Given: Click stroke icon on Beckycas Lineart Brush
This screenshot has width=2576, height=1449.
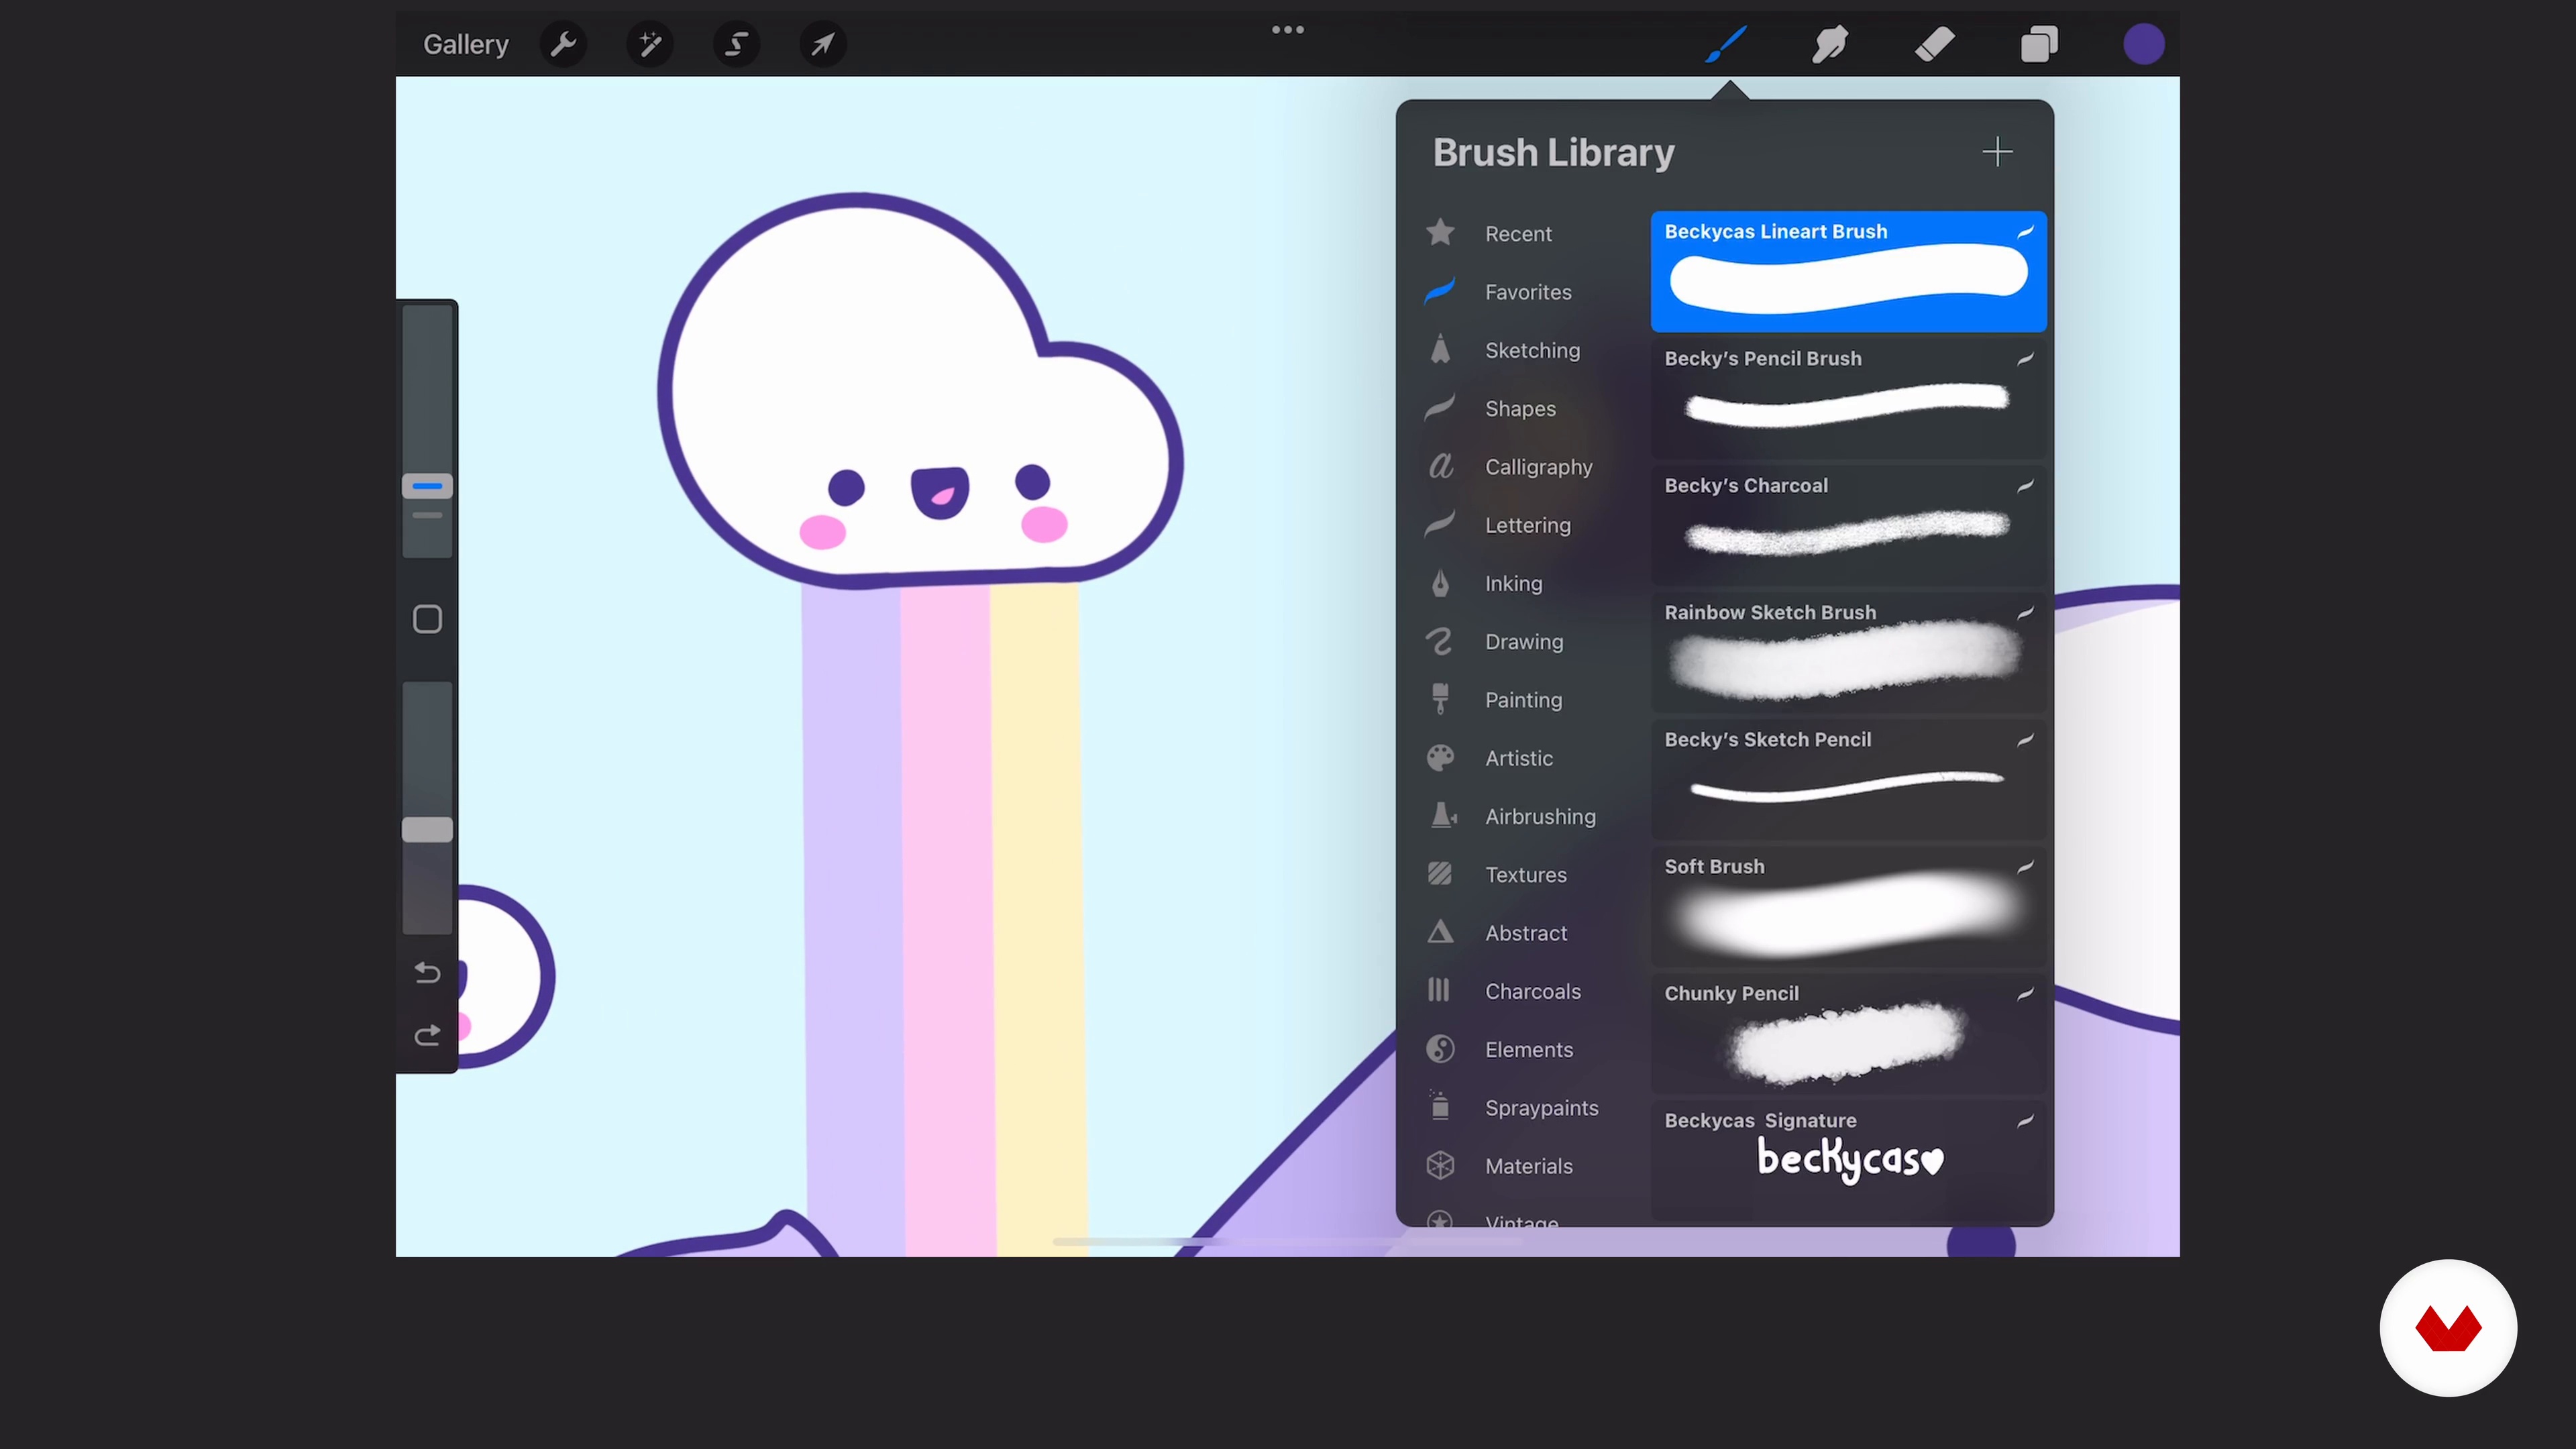Looking at the screenshot, I should point(2025,232).
